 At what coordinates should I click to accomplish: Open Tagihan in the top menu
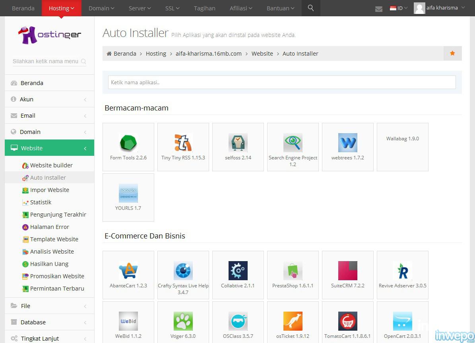[x=205, y=8]
